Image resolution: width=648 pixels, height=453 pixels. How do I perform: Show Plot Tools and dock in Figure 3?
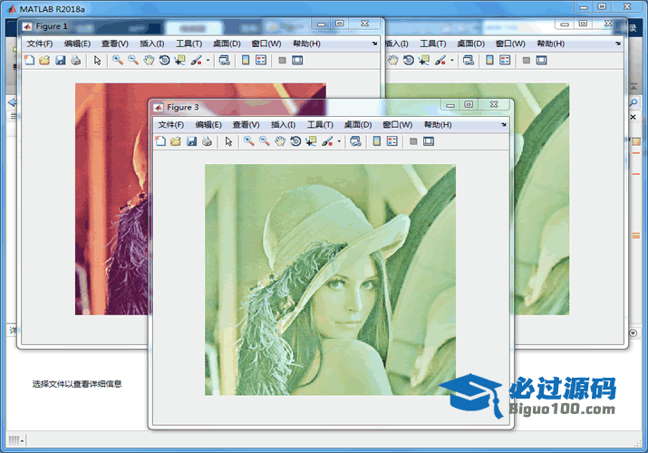[x=429, y=141]
